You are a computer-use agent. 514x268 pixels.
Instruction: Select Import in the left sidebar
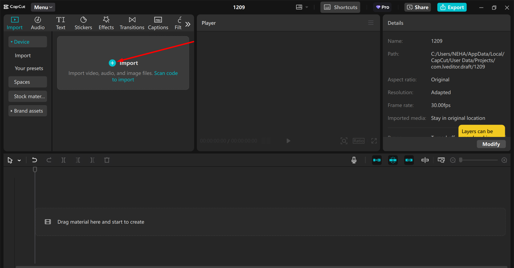tap(23, 55)
